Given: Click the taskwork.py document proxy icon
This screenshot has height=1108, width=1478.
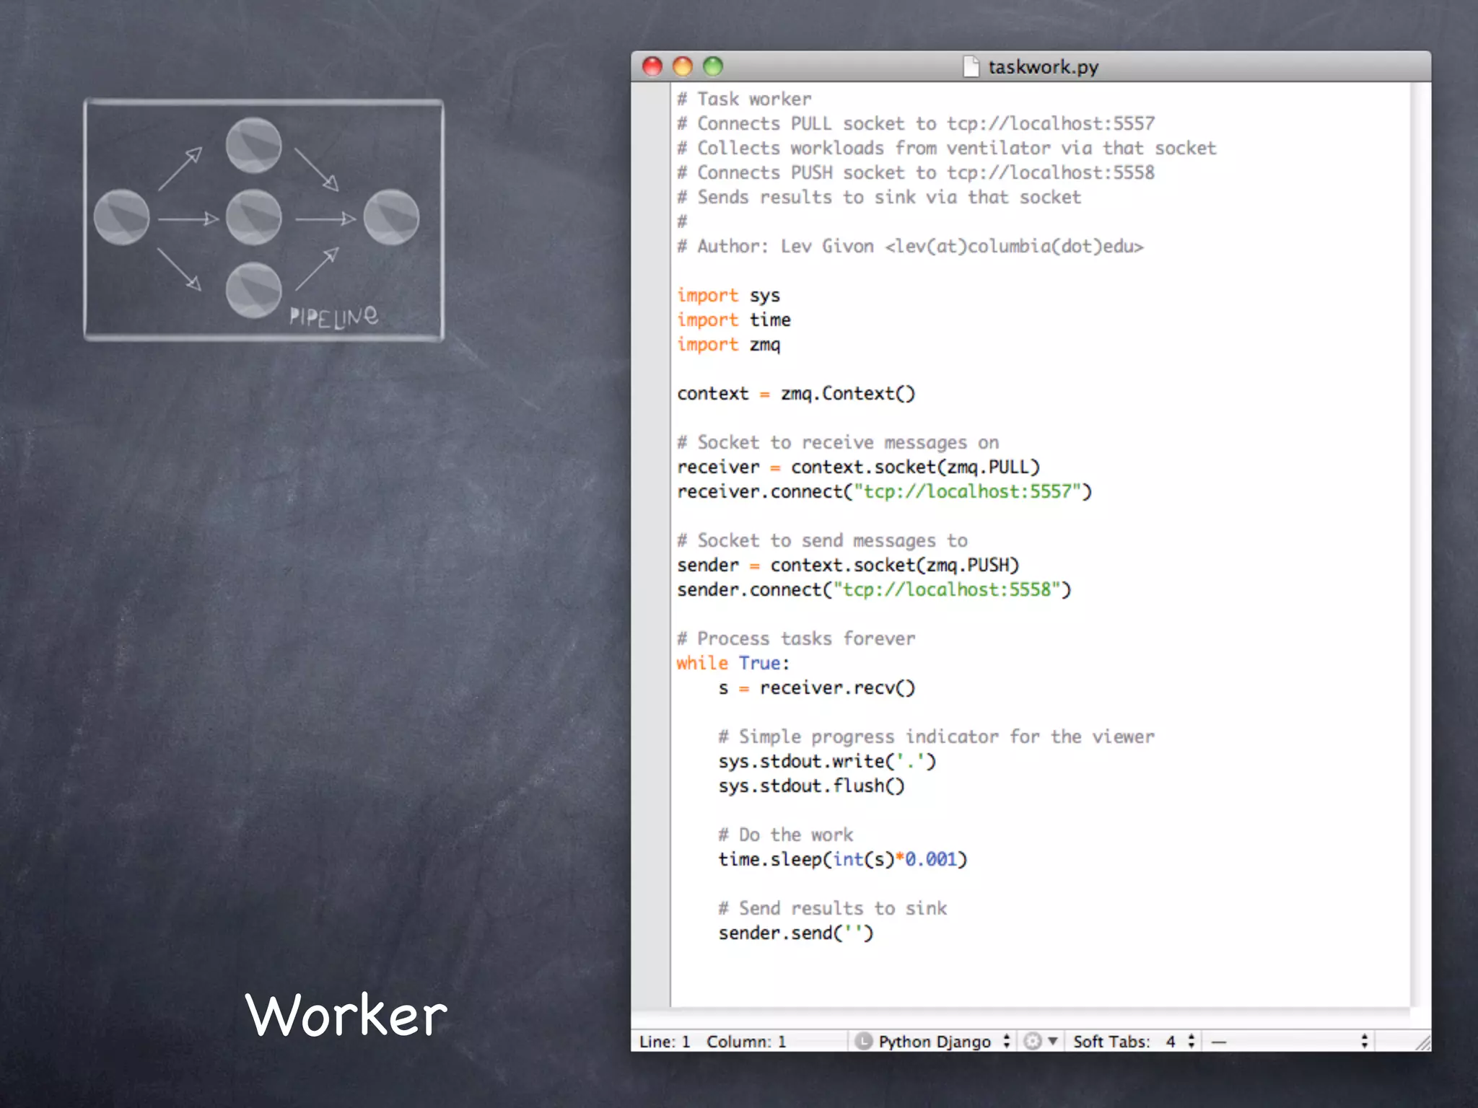Looking at the screenshot, I should [x=971, y=66].
